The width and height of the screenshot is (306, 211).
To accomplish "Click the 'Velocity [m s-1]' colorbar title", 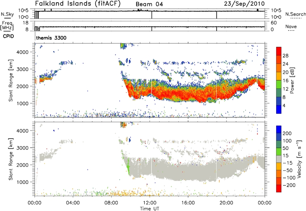I will [x=299, y=159].
